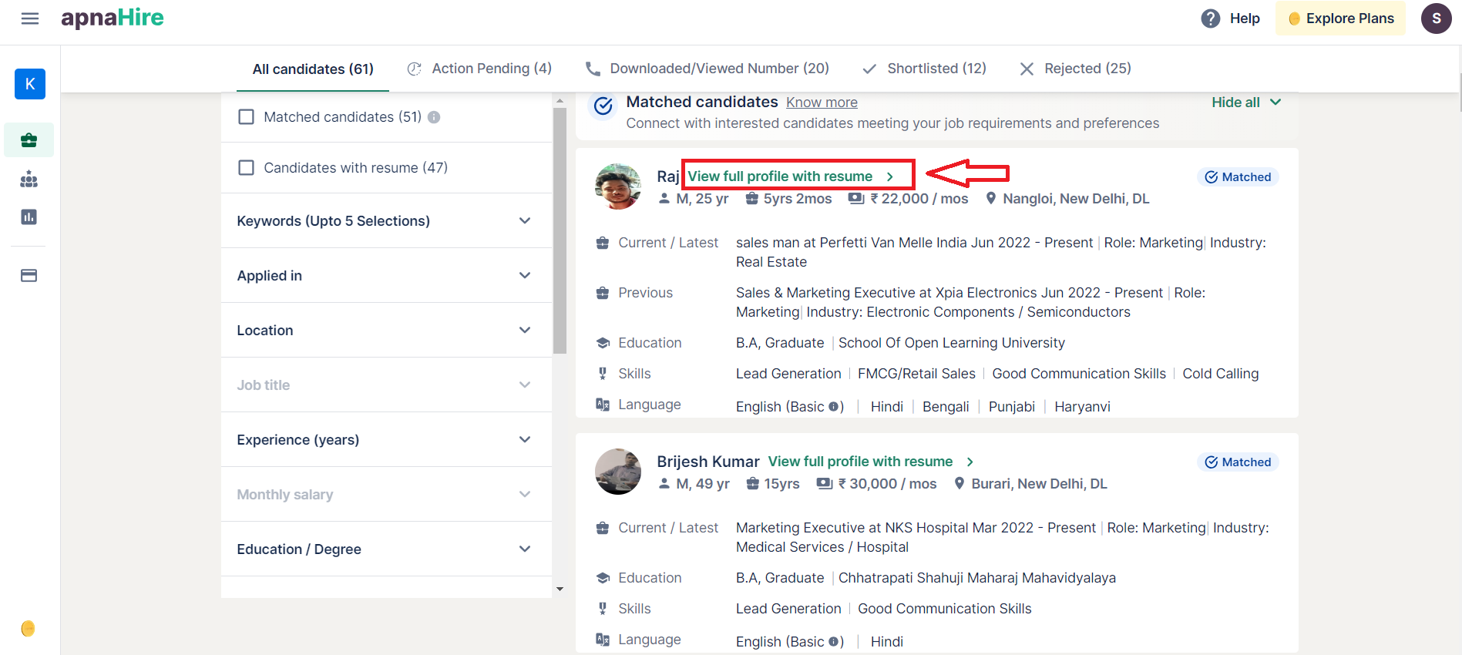Switch to Action Pending (4) tab
The height and width of the screenshot is (655, 1462).
pyautogui.click(x=479, y=69)
